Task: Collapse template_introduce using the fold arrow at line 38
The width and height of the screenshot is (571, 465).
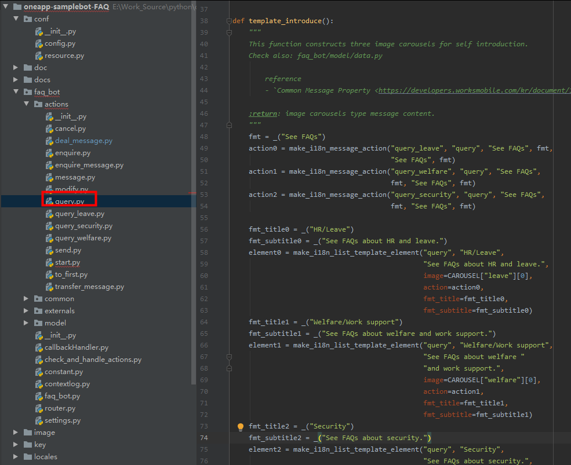Action: pyautogui.click(x=228, y=20)
